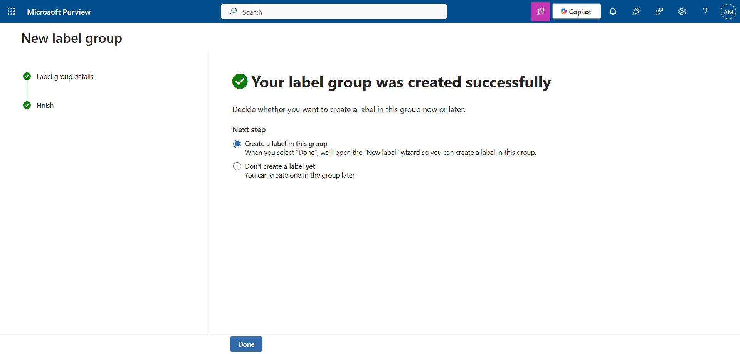Open the Settings gear
The width and height of the screenshot is (740, 354).
(682, 12)
